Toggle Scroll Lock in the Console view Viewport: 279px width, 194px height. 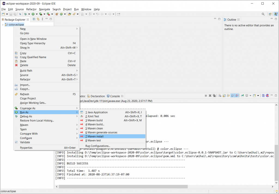click(x=224, y=95)
